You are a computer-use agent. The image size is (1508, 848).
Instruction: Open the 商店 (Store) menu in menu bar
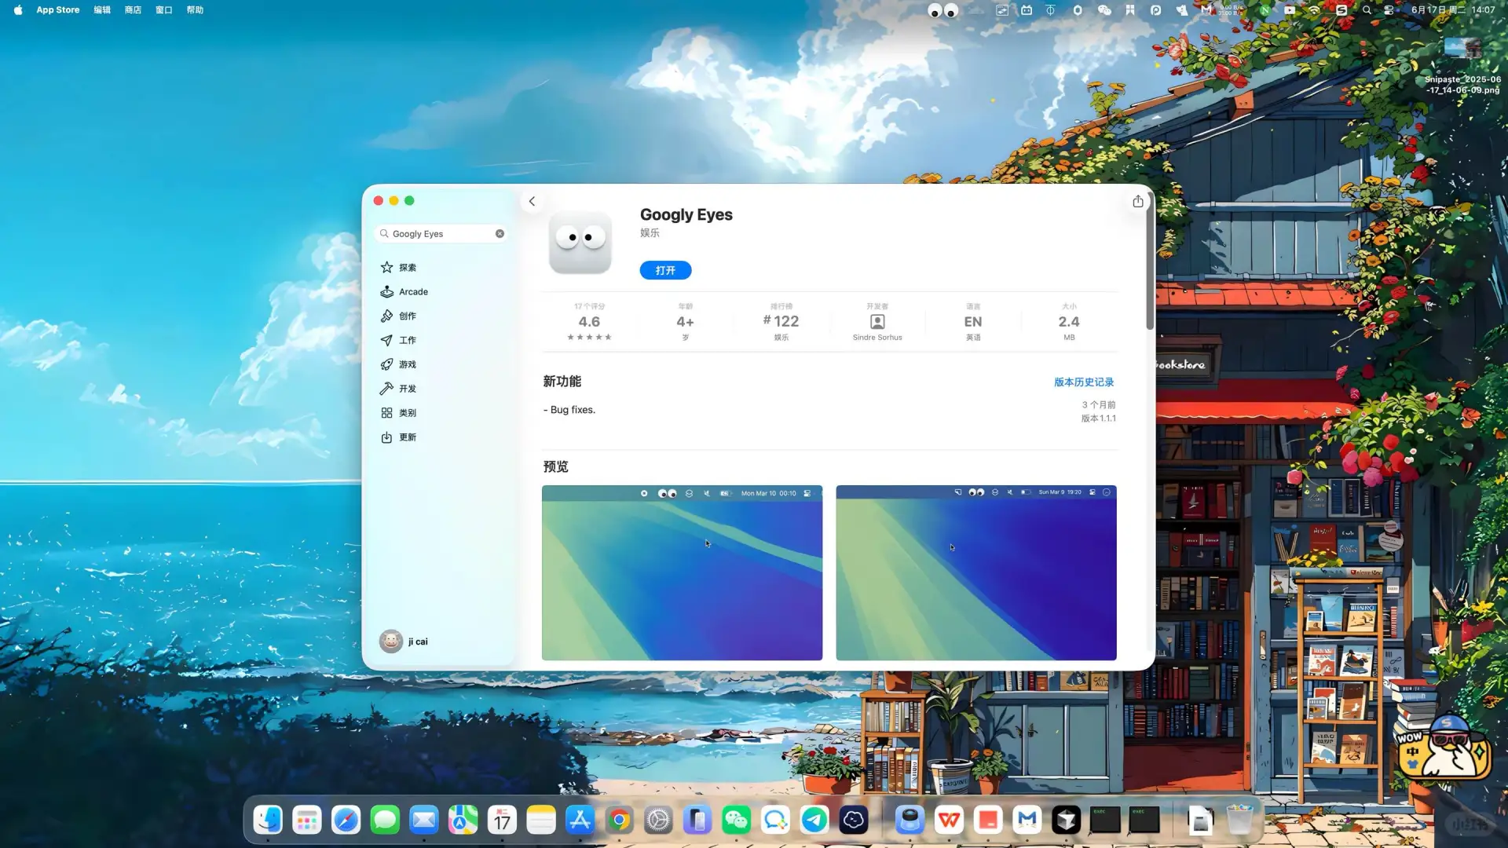(x=133, y=10)
